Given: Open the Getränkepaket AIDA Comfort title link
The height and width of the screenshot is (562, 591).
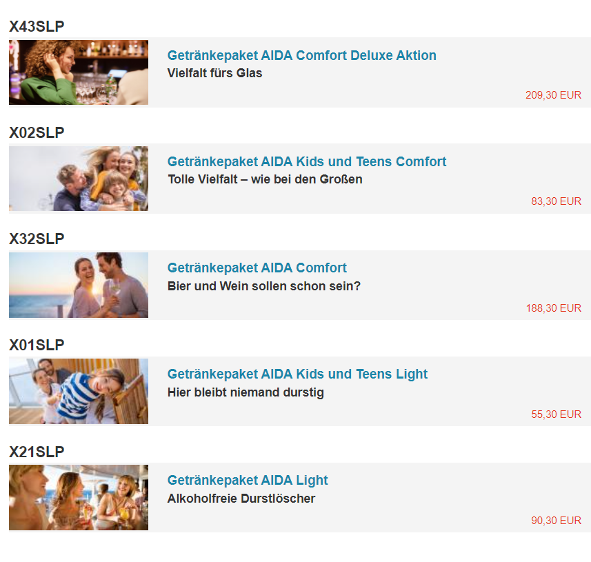Looking at the screenshot, I should 257,268.
